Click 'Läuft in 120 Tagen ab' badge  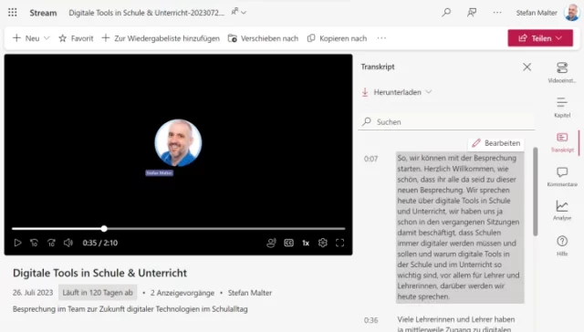98,293
